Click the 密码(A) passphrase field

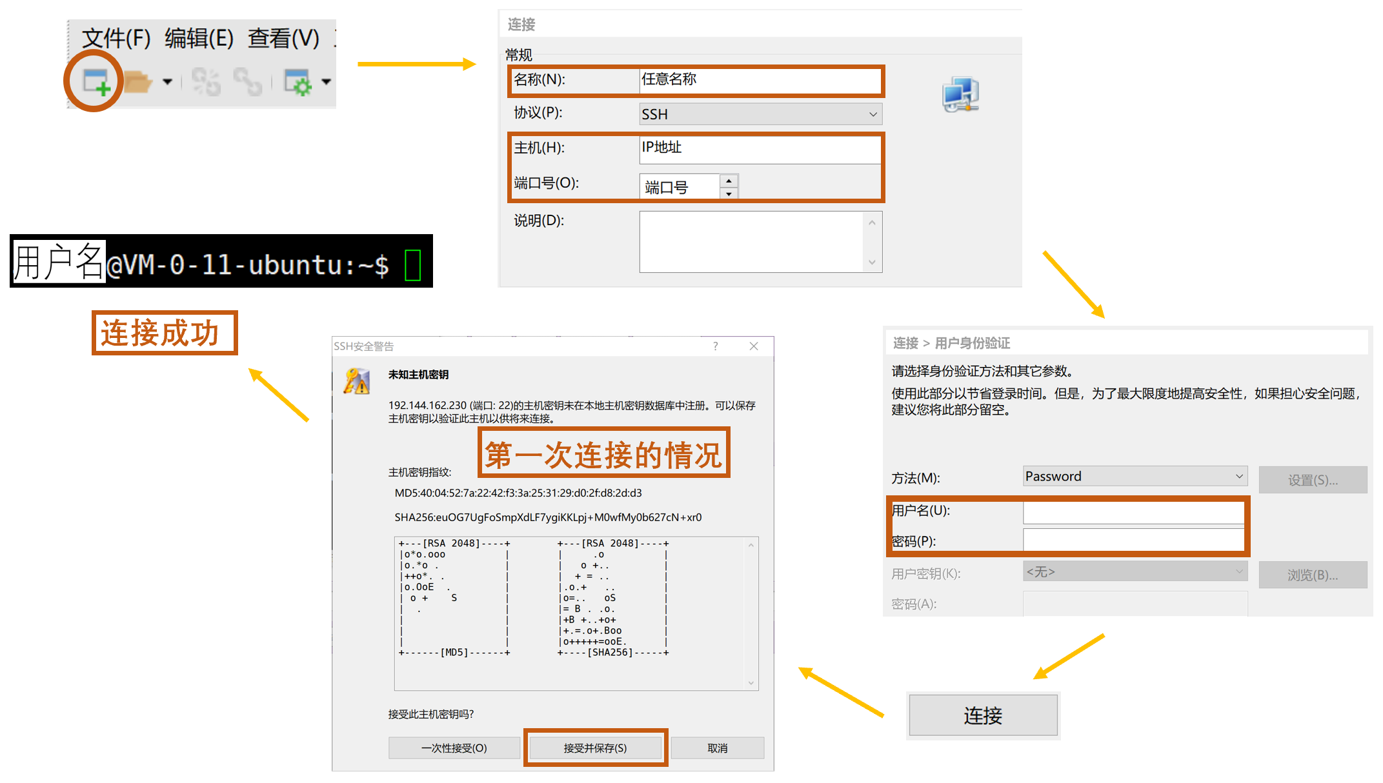[x=1135, y=604]
